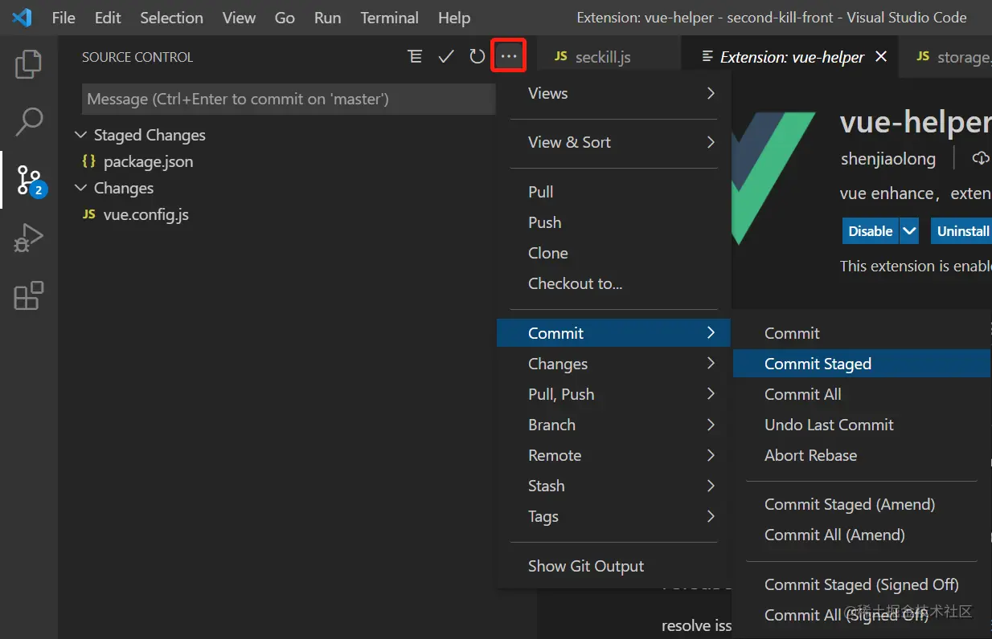
Task: Expand the View & Sort submenu
Action: [614, 142]
